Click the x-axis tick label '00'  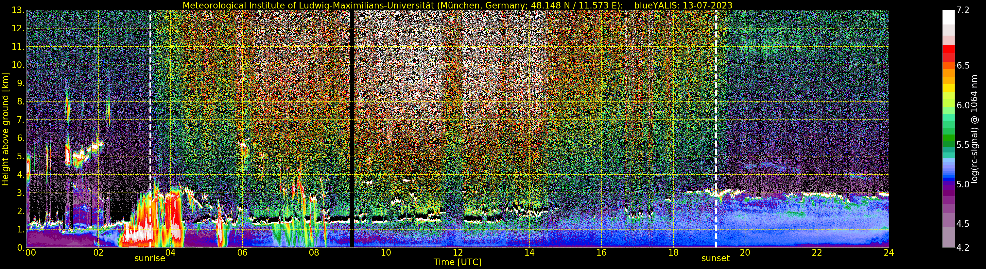click(30, 252)
